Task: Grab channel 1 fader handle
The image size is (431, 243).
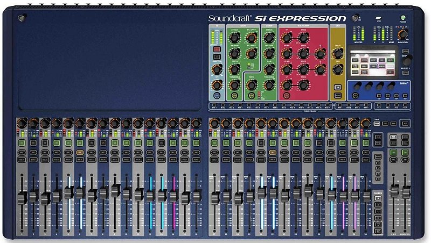Action: tap(22, 198)
